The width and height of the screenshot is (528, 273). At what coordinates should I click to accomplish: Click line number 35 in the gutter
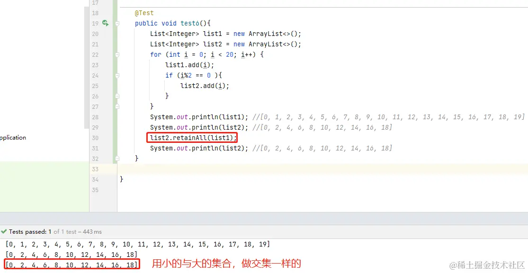(x=95, y=190)
